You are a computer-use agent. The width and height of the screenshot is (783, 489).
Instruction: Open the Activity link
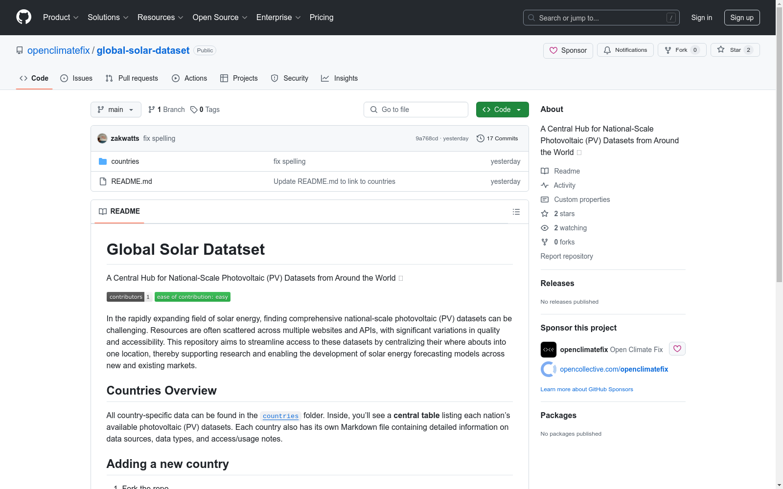tap(558, 185)
